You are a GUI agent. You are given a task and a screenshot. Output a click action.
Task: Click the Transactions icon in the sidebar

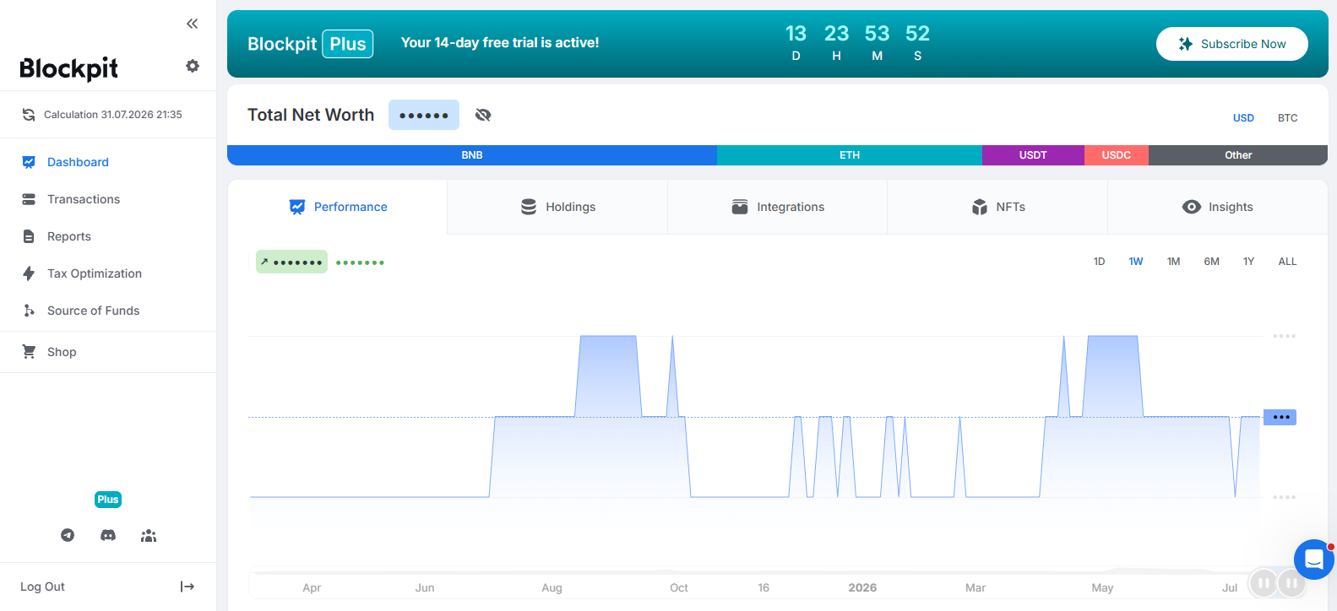point(29,199)
